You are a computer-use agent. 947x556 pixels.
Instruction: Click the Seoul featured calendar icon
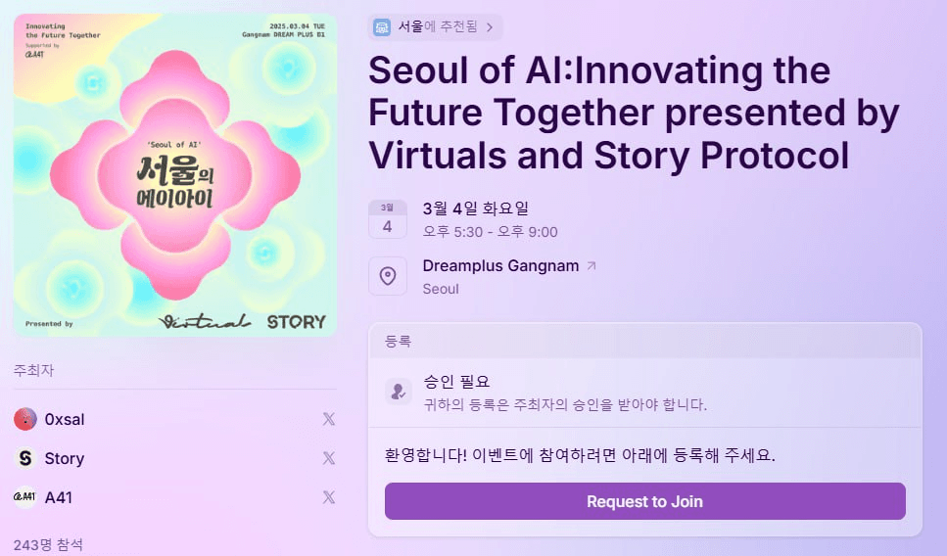pos(382,27)
